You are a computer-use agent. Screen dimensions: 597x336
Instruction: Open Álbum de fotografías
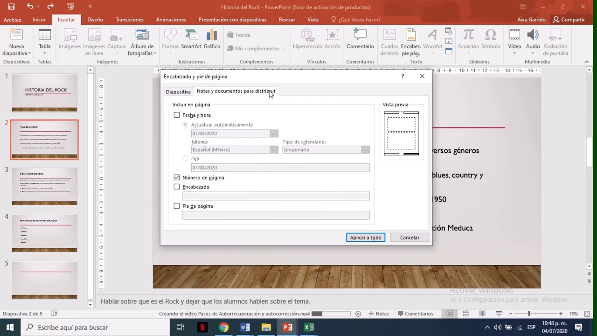142,42
